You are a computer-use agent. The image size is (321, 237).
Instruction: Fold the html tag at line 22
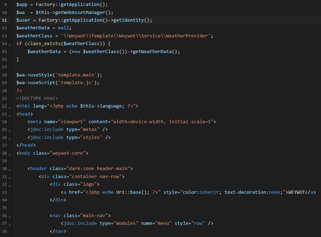(x=9, y=106)
